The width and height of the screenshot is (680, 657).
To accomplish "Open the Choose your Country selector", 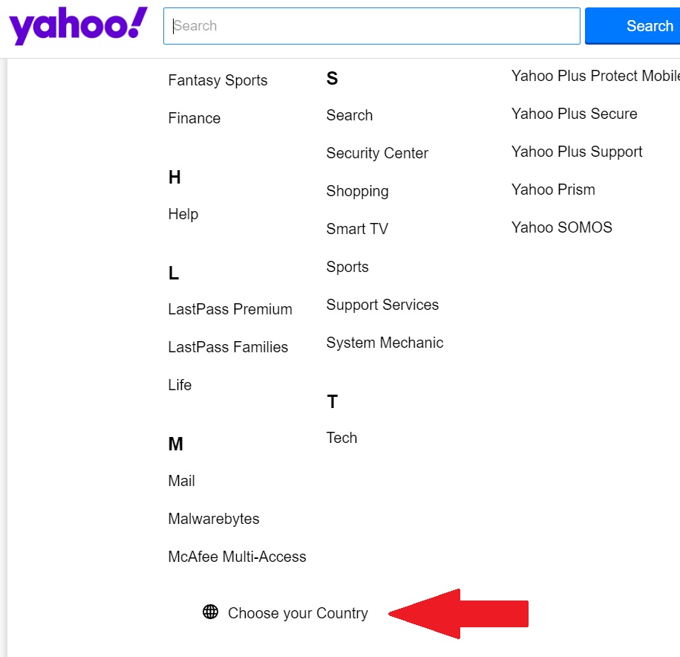I will [298, 613].
